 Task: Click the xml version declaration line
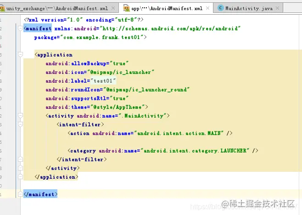point(84,20)
